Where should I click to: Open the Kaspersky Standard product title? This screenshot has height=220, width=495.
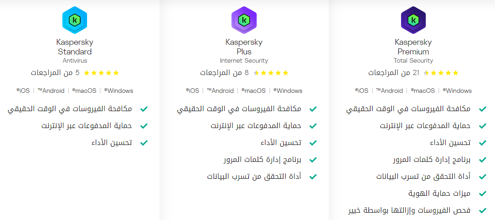75,47
